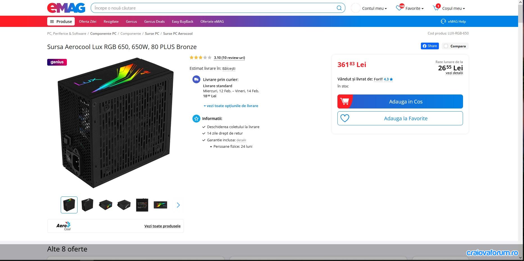This screenshot has width=524, height=261.
Task: Open the 10 review-uri rating link
Action: [229, 58]
